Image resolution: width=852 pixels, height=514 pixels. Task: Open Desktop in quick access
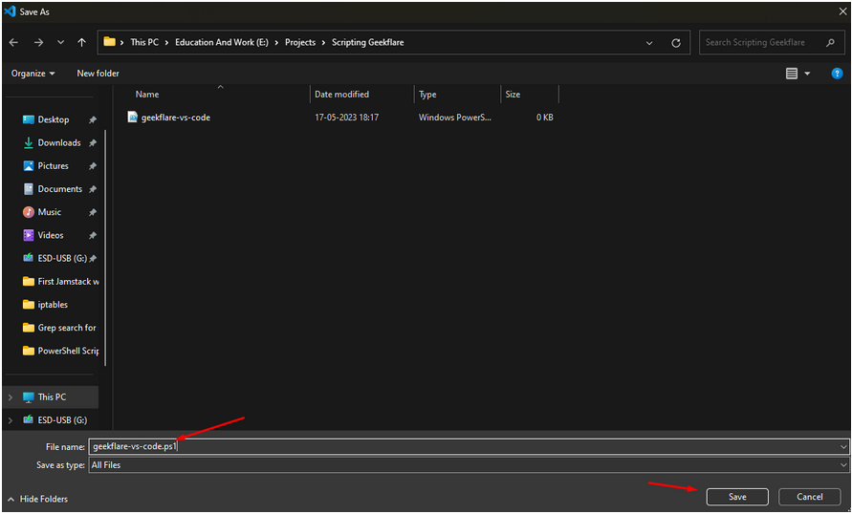(x=54, y=119)
